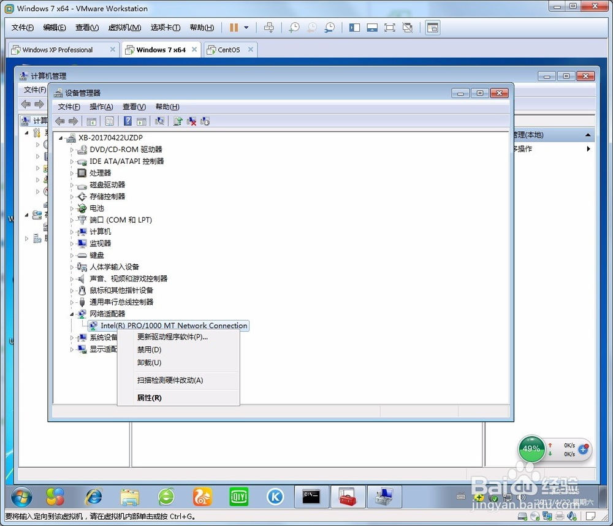Switch to command prompt taskbar window
This screenshot has height=526, width=613.
[x=311, y=497]
